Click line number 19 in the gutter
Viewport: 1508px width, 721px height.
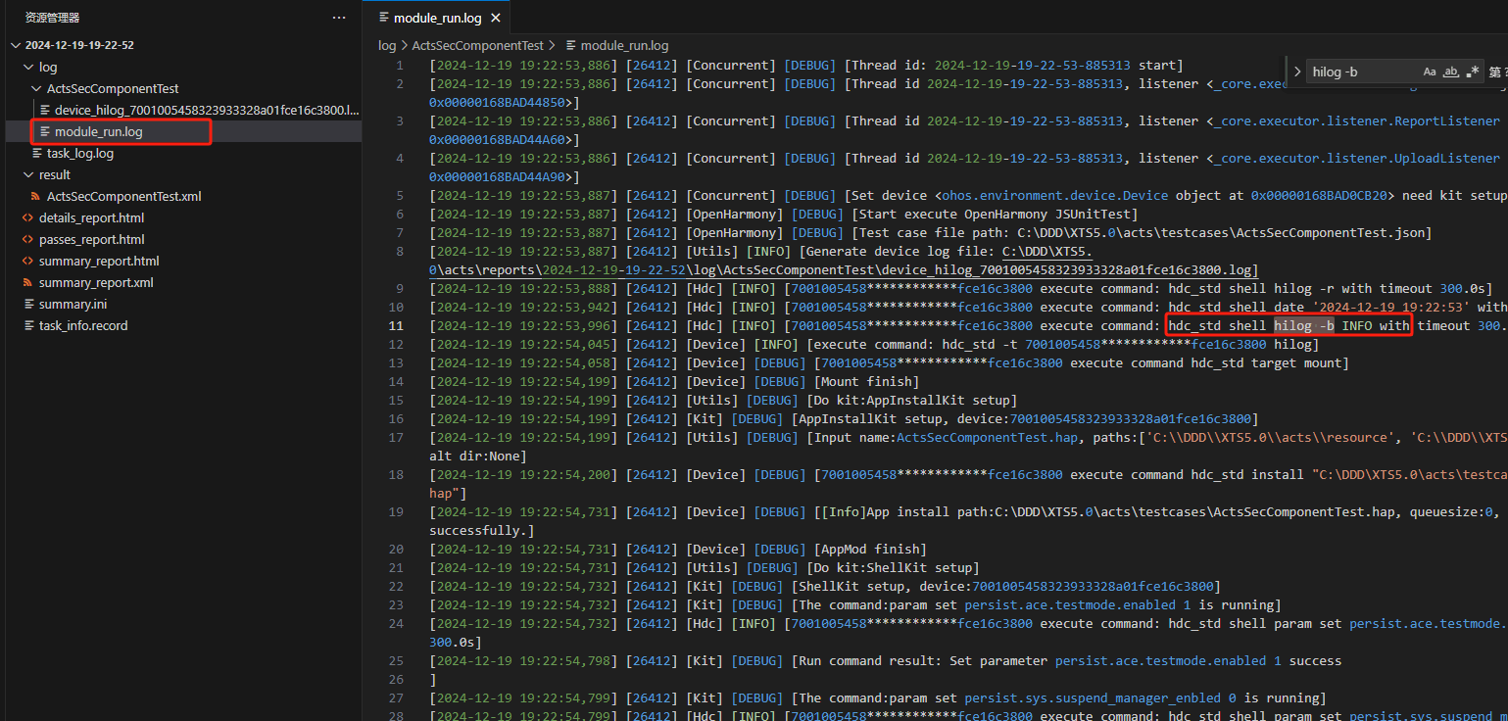[396, 511]
